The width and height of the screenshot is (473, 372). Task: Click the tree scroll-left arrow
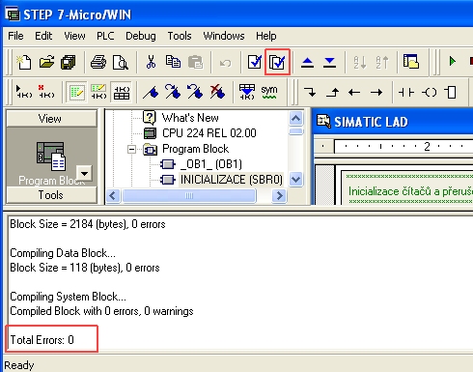[113, 195]
